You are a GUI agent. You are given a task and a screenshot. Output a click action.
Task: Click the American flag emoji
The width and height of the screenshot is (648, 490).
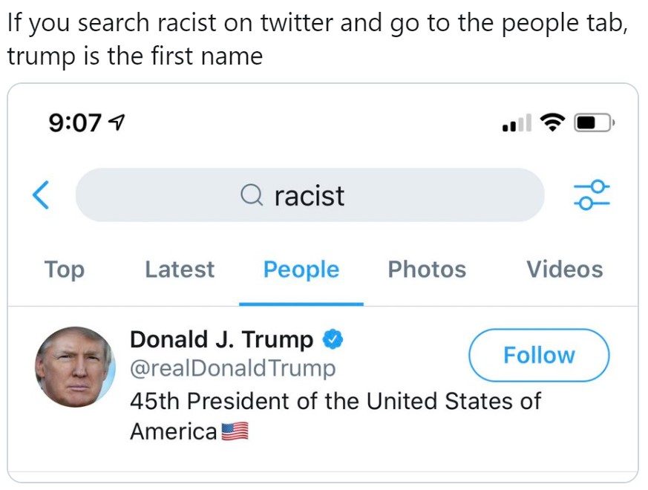[235, 431]
